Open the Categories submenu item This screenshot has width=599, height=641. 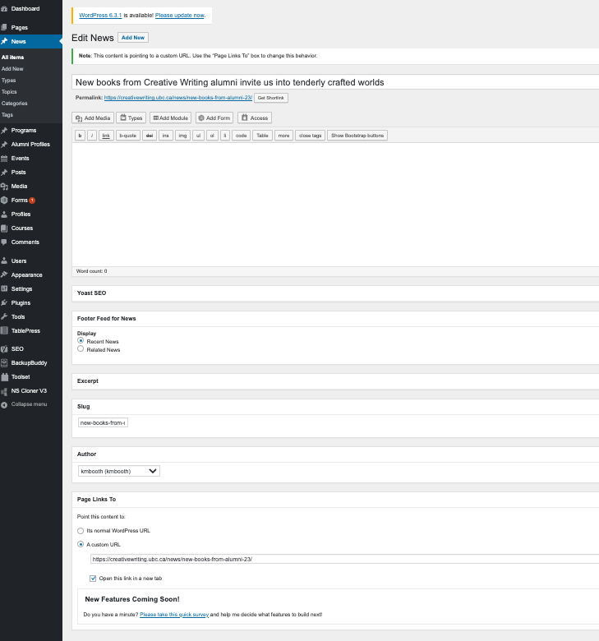pos(15,104)
